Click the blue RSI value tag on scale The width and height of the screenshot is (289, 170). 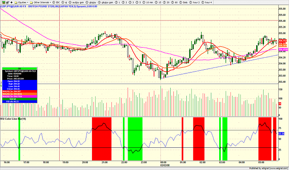click(x=281, y=134)
